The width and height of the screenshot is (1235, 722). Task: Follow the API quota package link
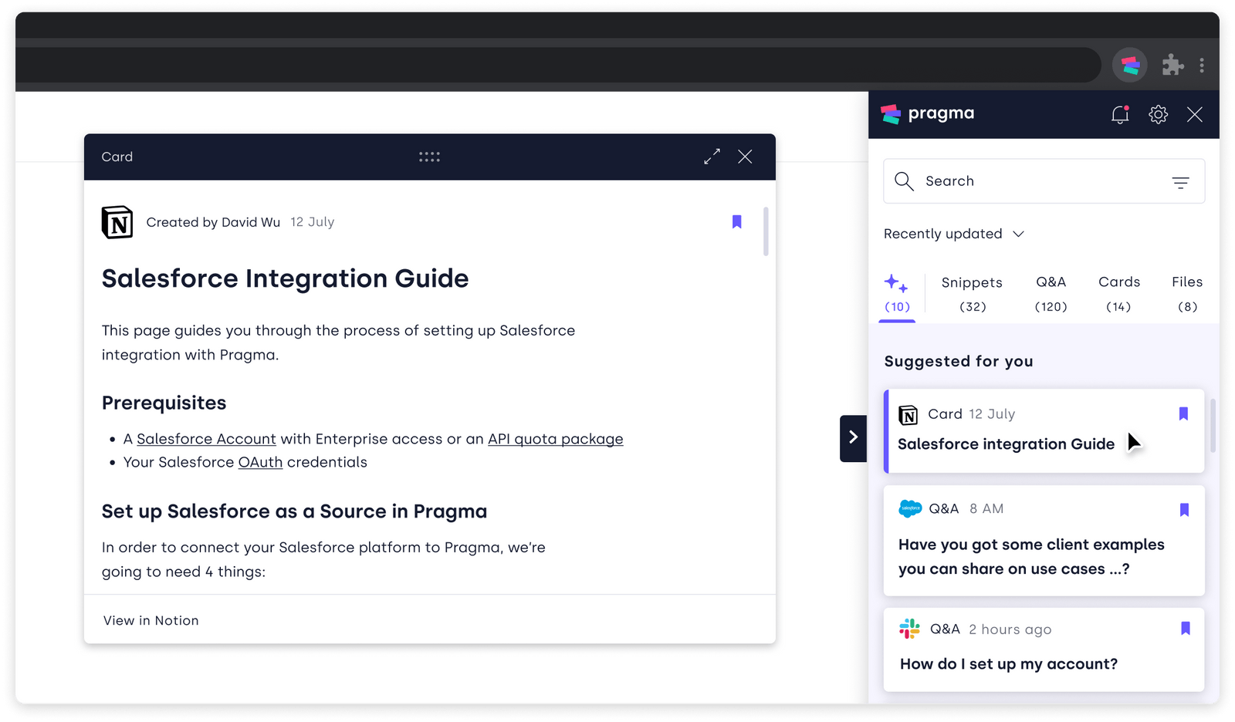(x=555, y=439)
